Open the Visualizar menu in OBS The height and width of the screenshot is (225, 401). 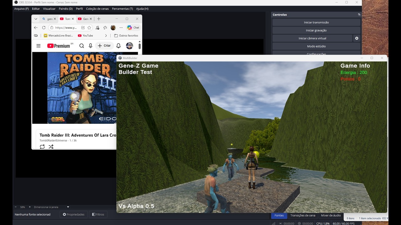tap(49, 9)
